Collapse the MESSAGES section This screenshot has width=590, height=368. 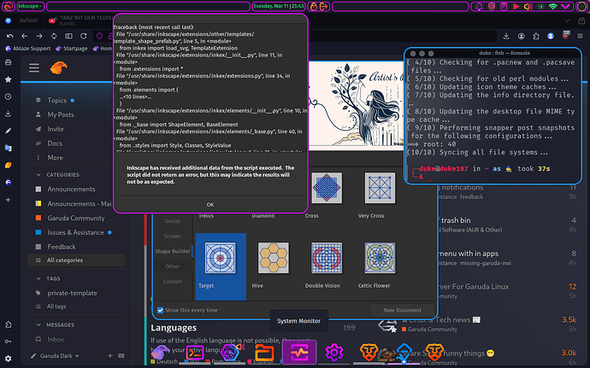click(x=38, y=324)
